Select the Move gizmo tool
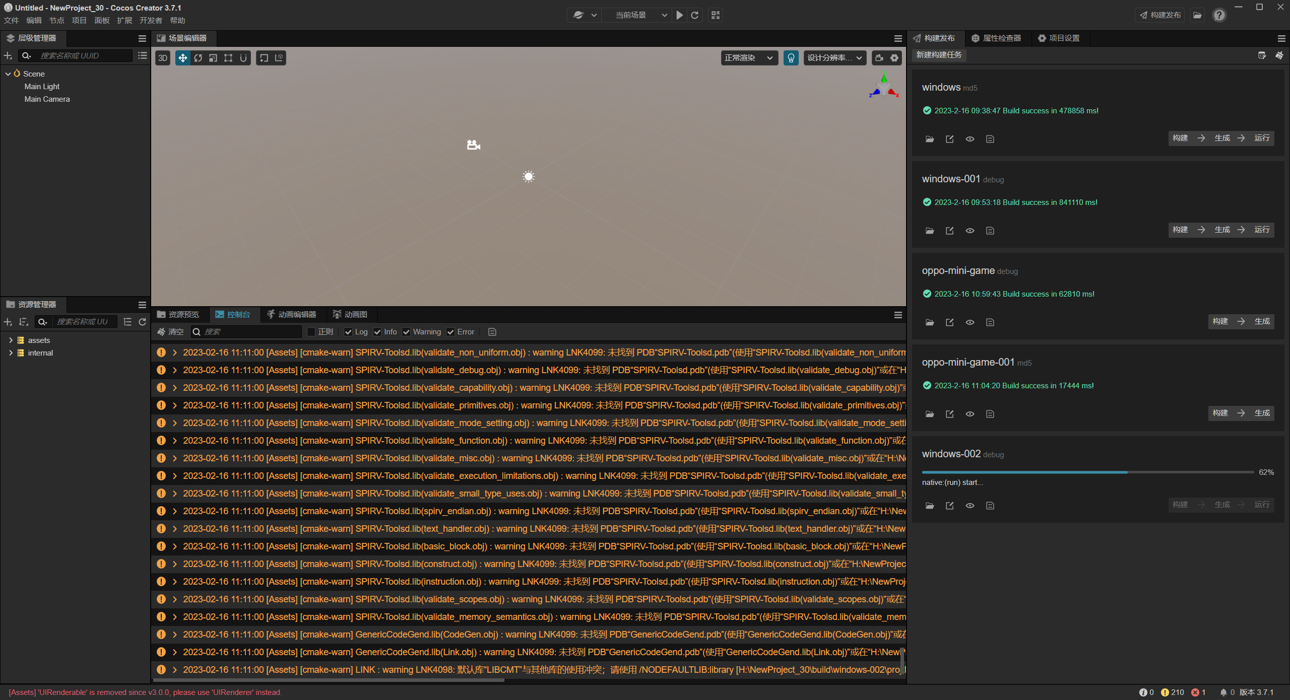1290x700 pixels. (182, 58)
